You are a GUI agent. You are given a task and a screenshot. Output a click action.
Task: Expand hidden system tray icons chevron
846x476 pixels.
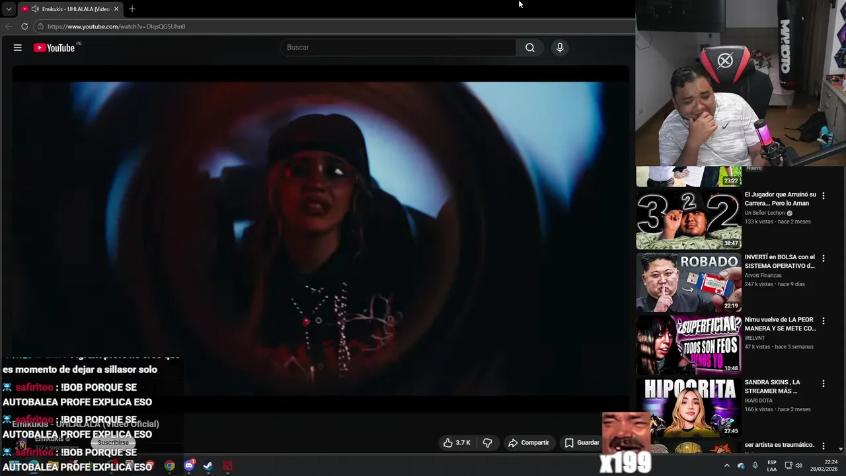coord(727,466)
